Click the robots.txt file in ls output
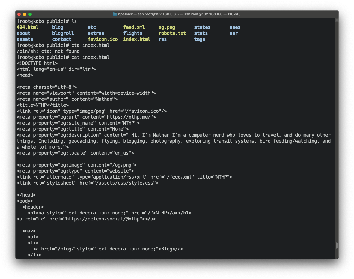 [172, 33]
